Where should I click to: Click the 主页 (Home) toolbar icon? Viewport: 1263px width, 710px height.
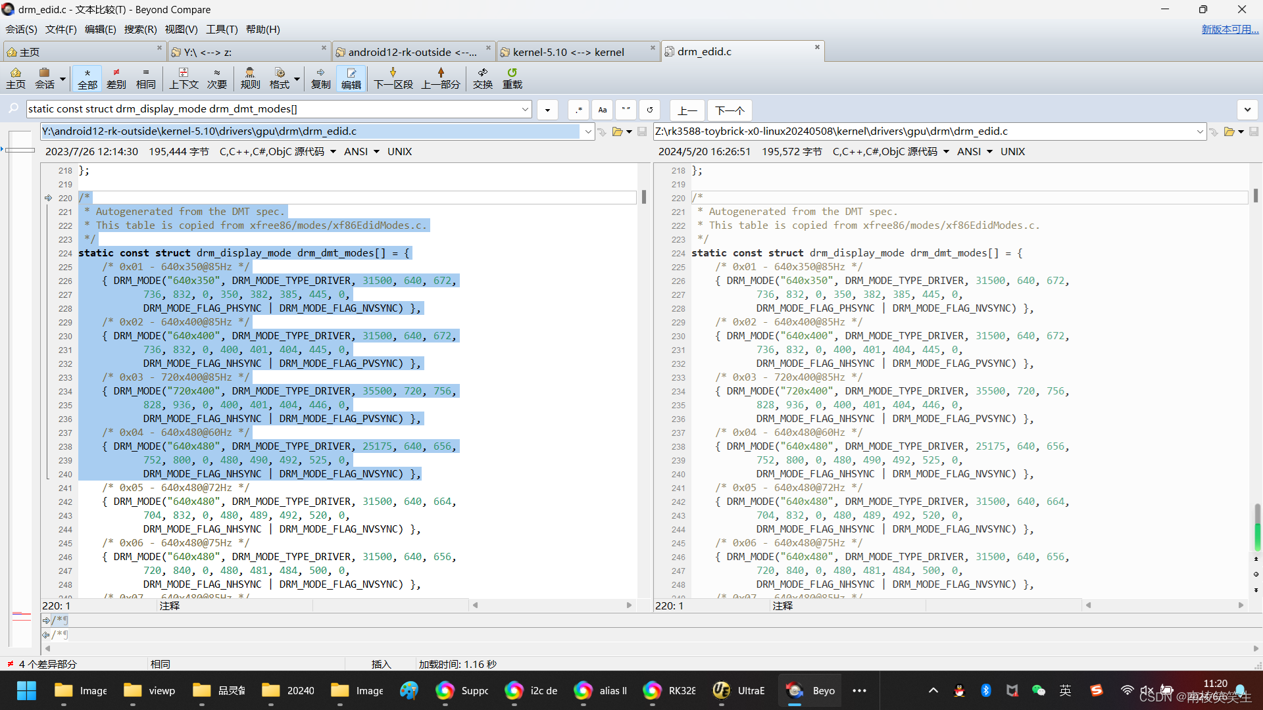click(16, 78)
